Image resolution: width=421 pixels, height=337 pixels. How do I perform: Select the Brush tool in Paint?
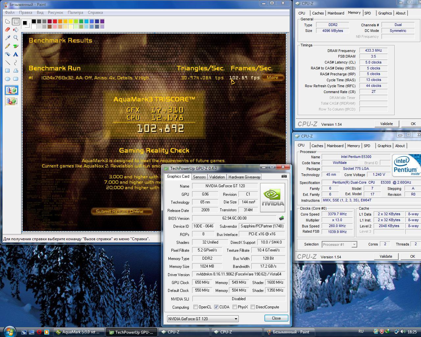16,46
